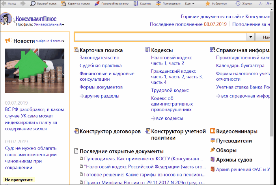
Task: Open Производственный календарь link
Action: 243,57
